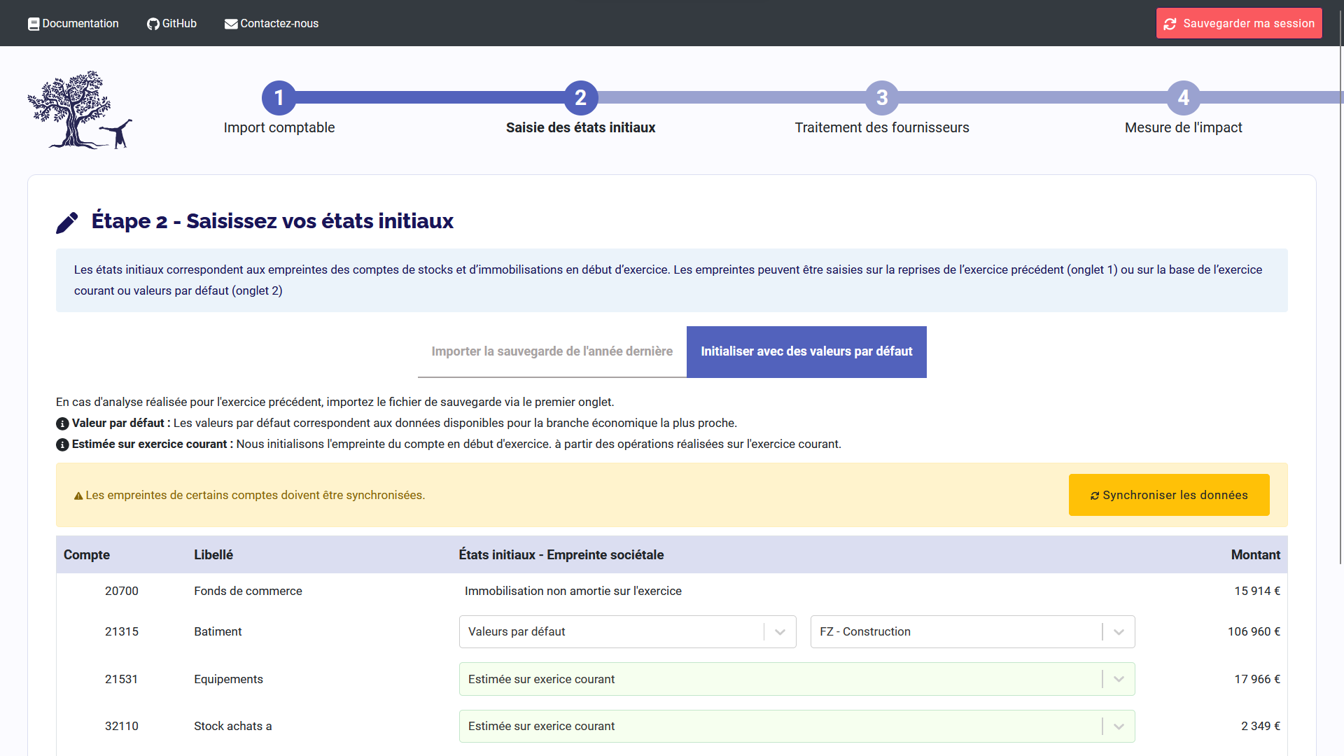Jump to step 3 circle
The width and height of the screenshot is (1344, 756).
point(882,98)
